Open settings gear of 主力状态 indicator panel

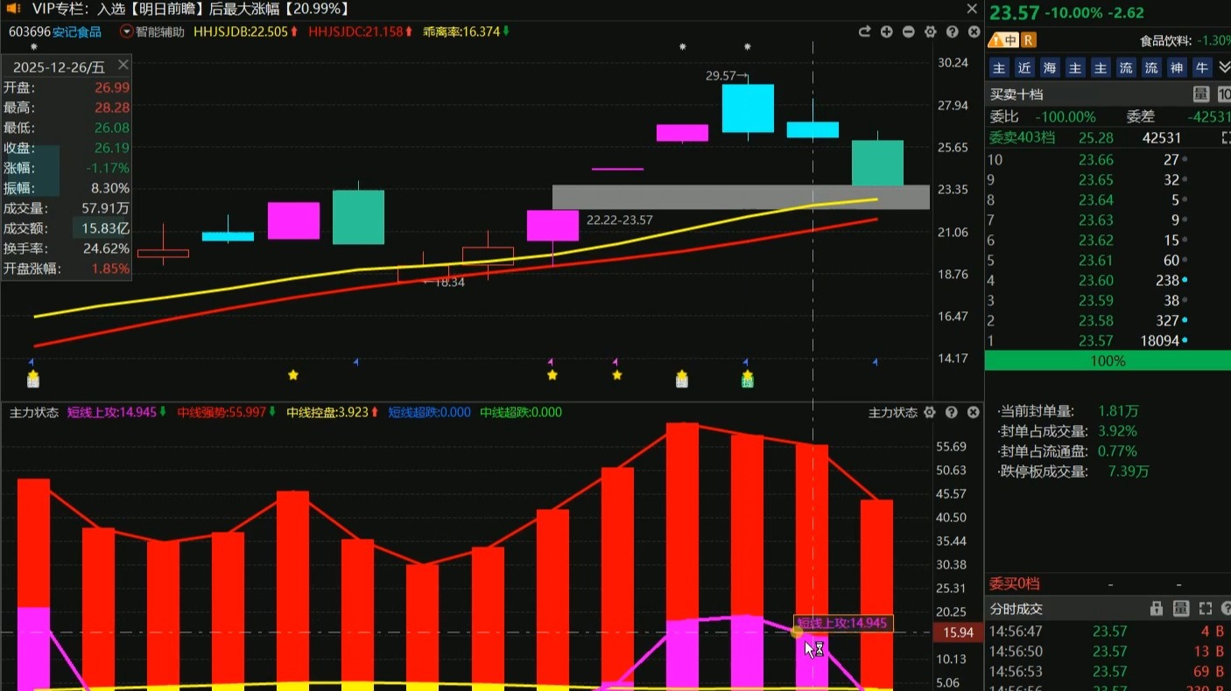point(930,412)
